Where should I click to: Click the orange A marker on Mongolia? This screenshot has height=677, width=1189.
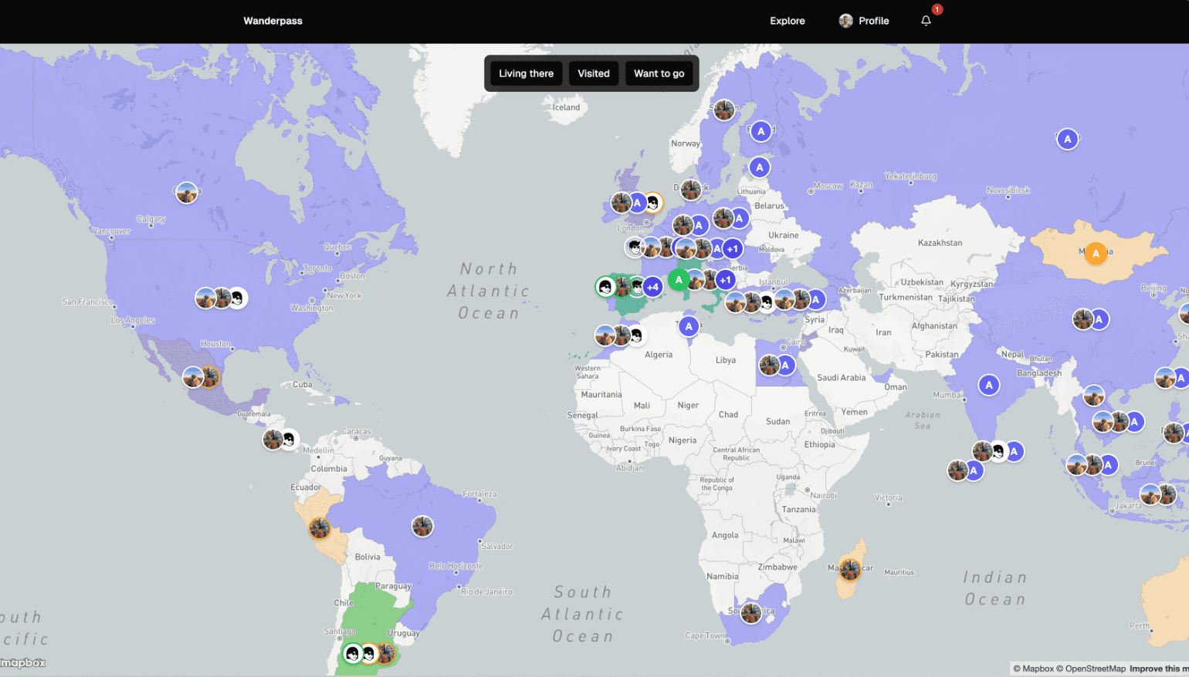click(1096, 252)
